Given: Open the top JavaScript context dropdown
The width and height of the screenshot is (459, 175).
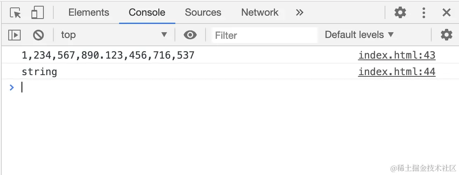Looking at the screenshot, I should 114,35.
